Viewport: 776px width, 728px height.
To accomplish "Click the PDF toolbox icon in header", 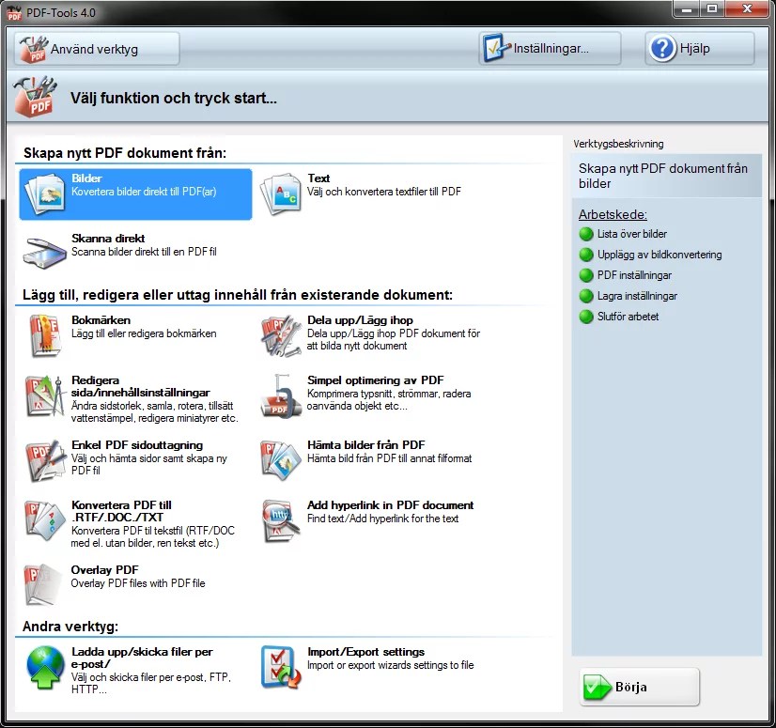I will pyautogui.click(x=35, y=97).
